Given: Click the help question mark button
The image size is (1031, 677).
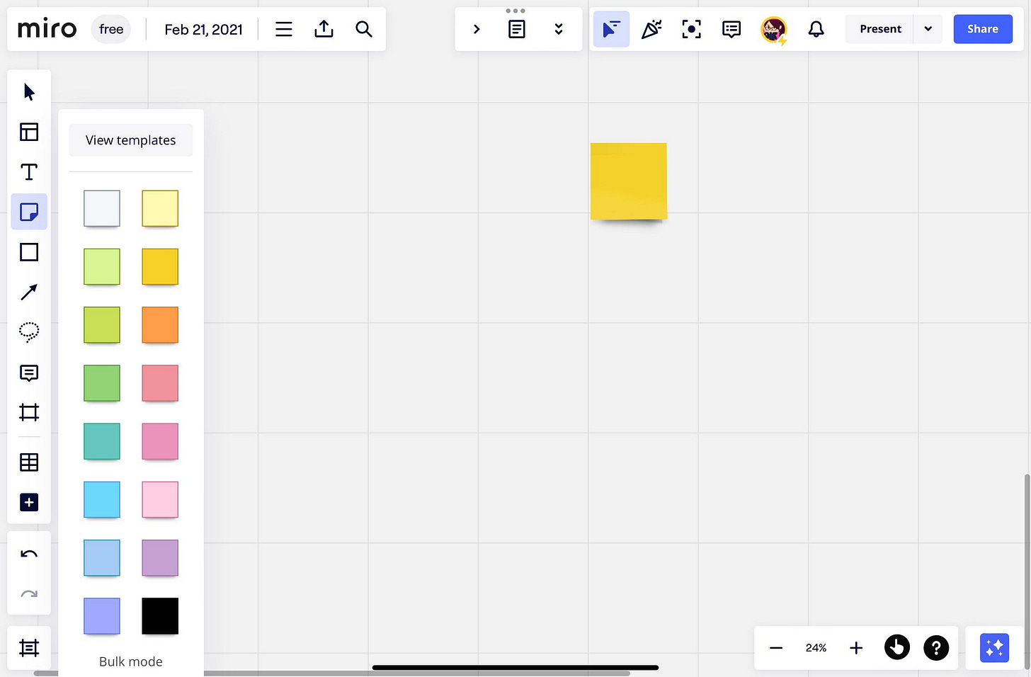Looking at the screenshot, I should [936, 647].
